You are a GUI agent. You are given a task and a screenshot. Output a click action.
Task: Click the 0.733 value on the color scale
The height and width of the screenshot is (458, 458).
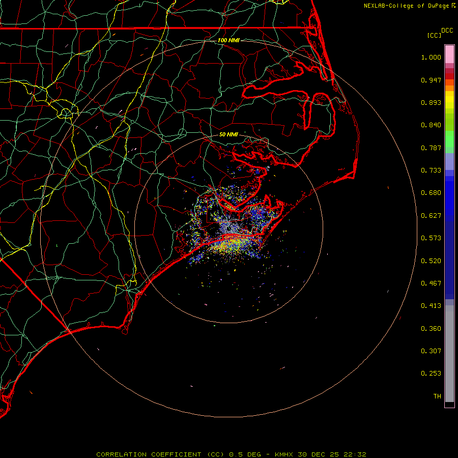[431, 170]
